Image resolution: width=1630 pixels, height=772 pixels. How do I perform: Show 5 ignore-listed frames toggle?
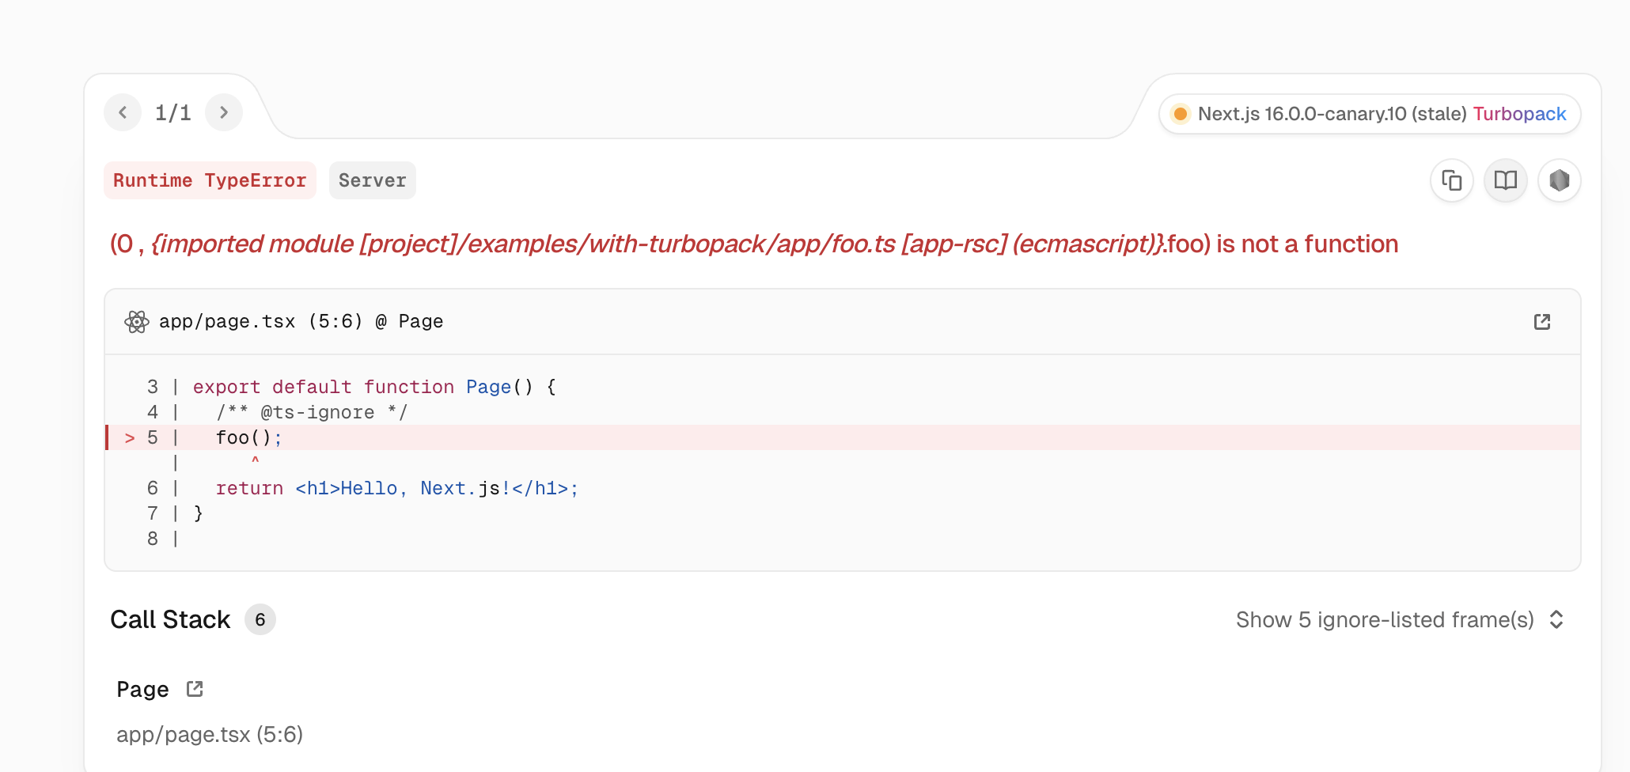pos(1384,620)
